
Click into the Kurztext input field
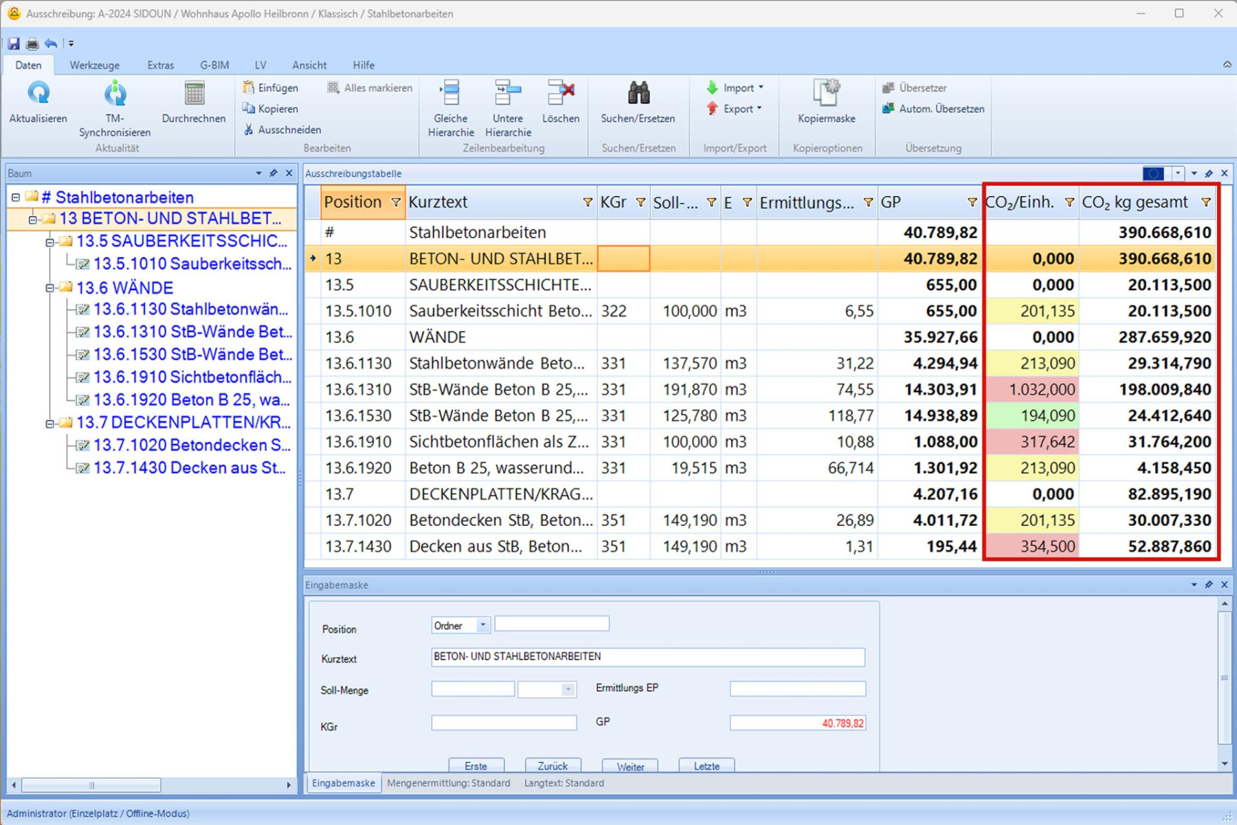click(647, 657)
